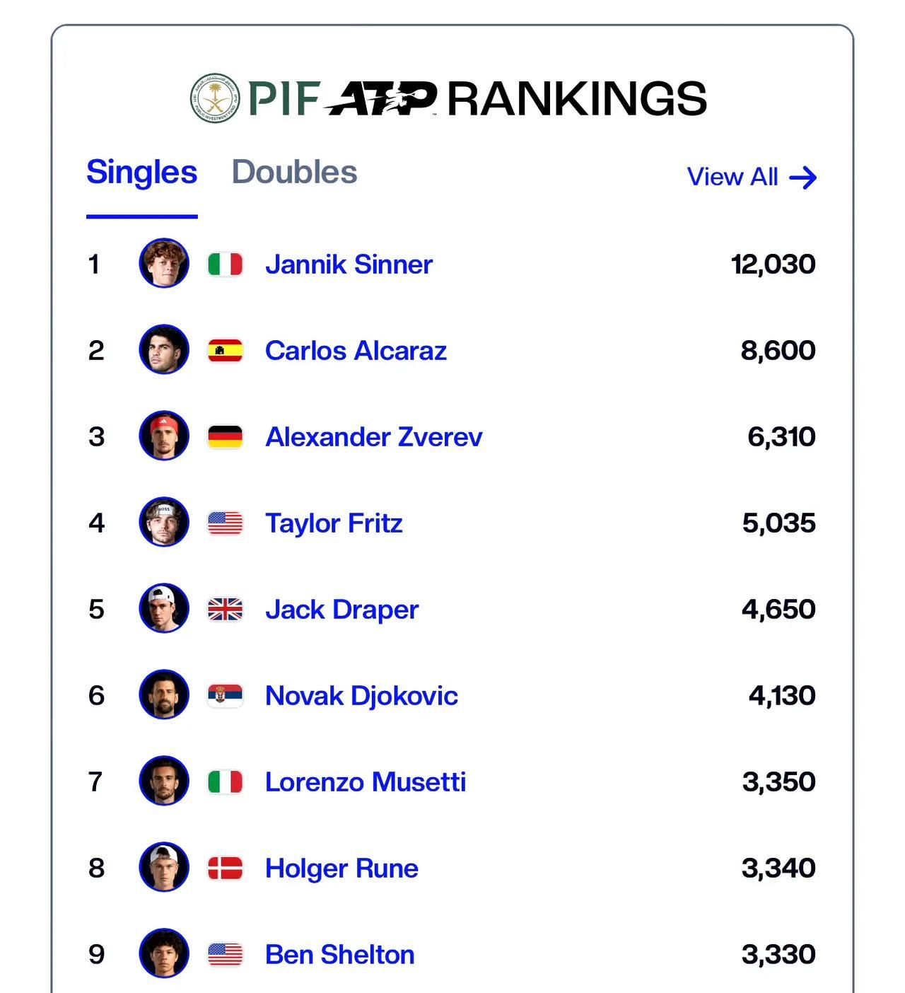Click UK flag beside Jack Draper
905x993 pixels.
[x=226, y=610]
